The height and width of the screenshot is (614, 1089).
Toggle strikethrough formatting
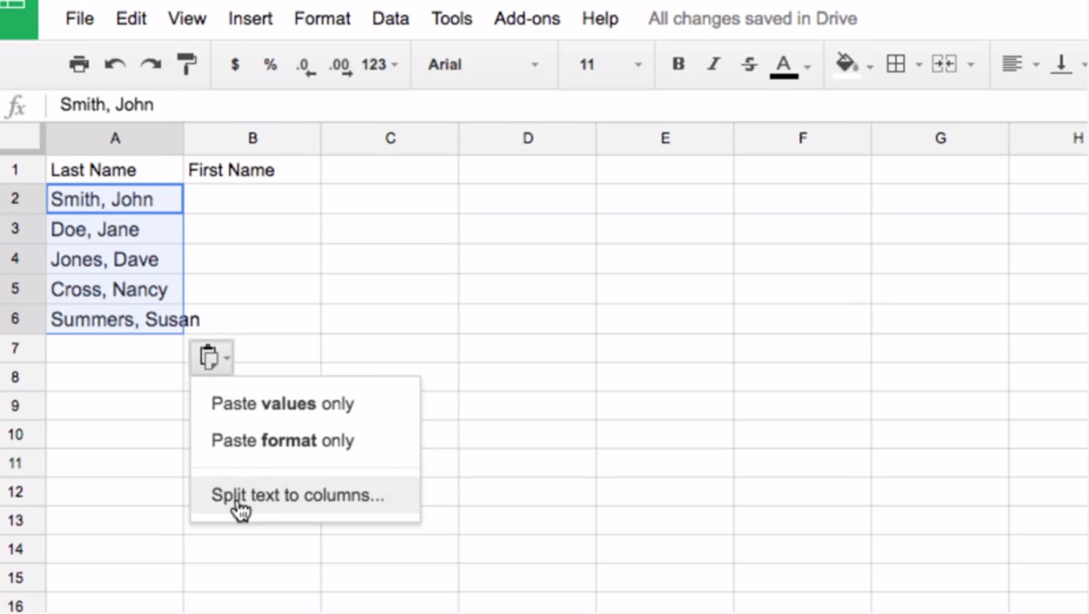pos(749,64)
